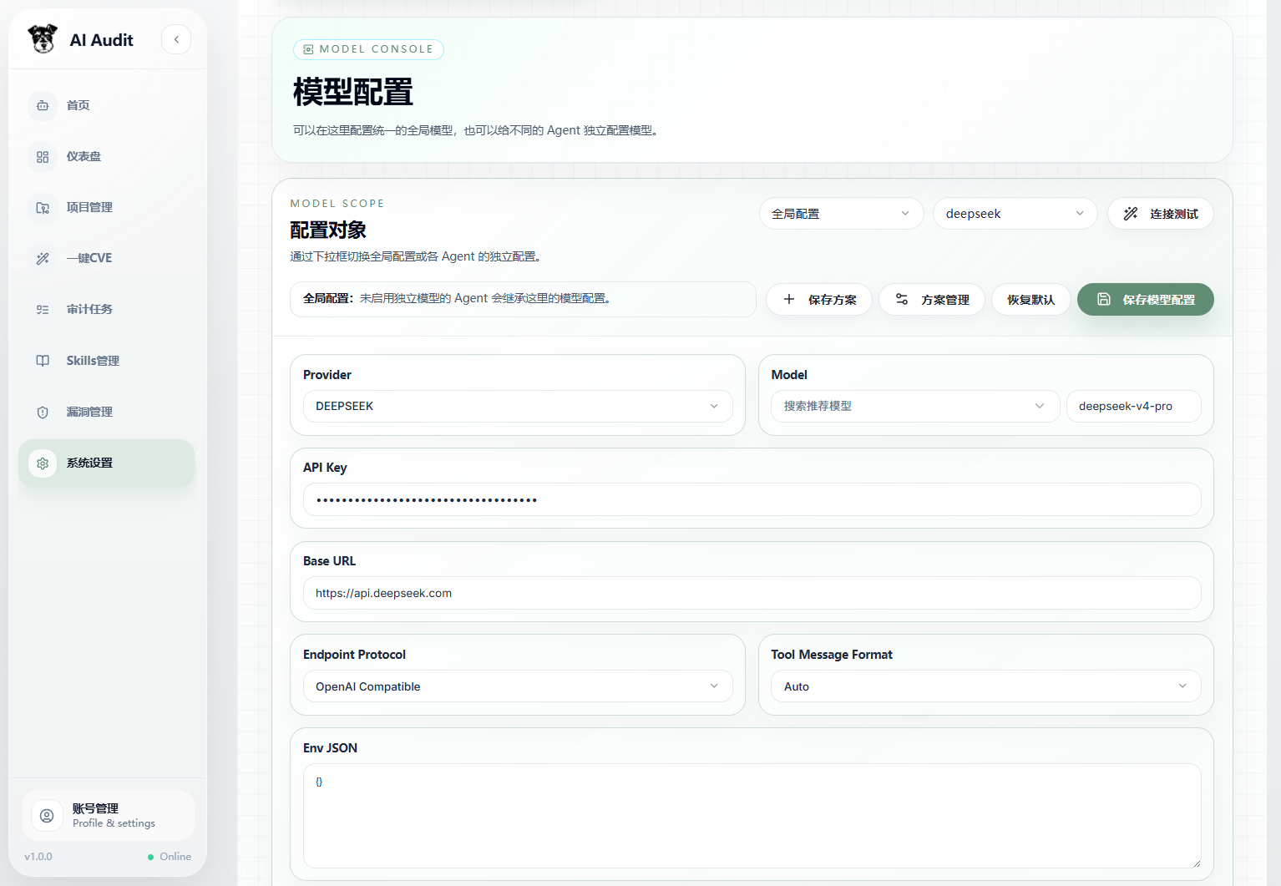Go to 首页 in the sidebar
This screenshot has height=886, width=1281.
[x=107, y=105]
